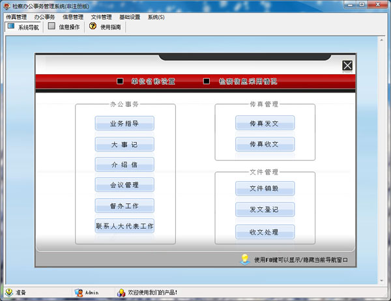Viewport: 391px width, 301px height.
Task: Open 文件销毁 in file management
Action: click(x=265, y=189)
